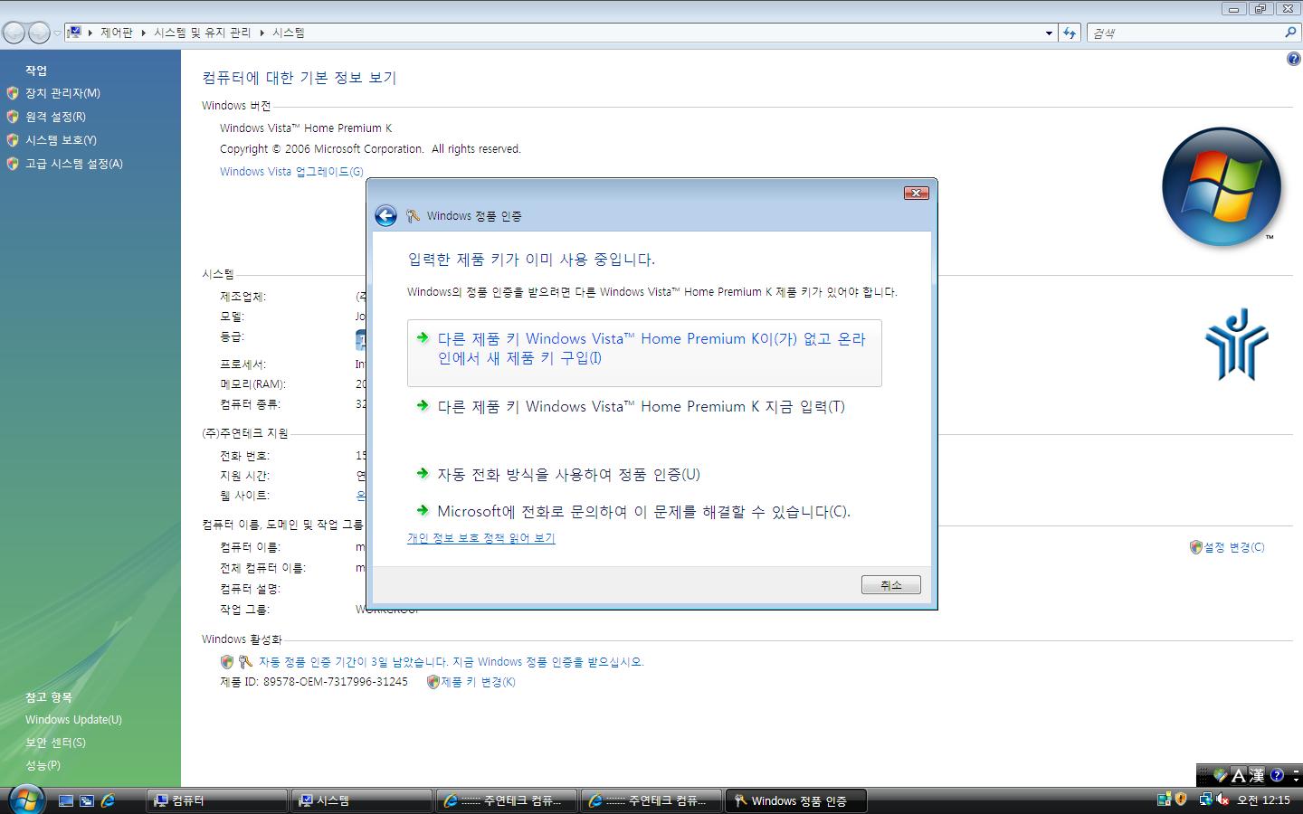Click the 시스템 및 유지 관리 breadcrumb
The height and width of the screenshot is (814, 1303).
202,33
